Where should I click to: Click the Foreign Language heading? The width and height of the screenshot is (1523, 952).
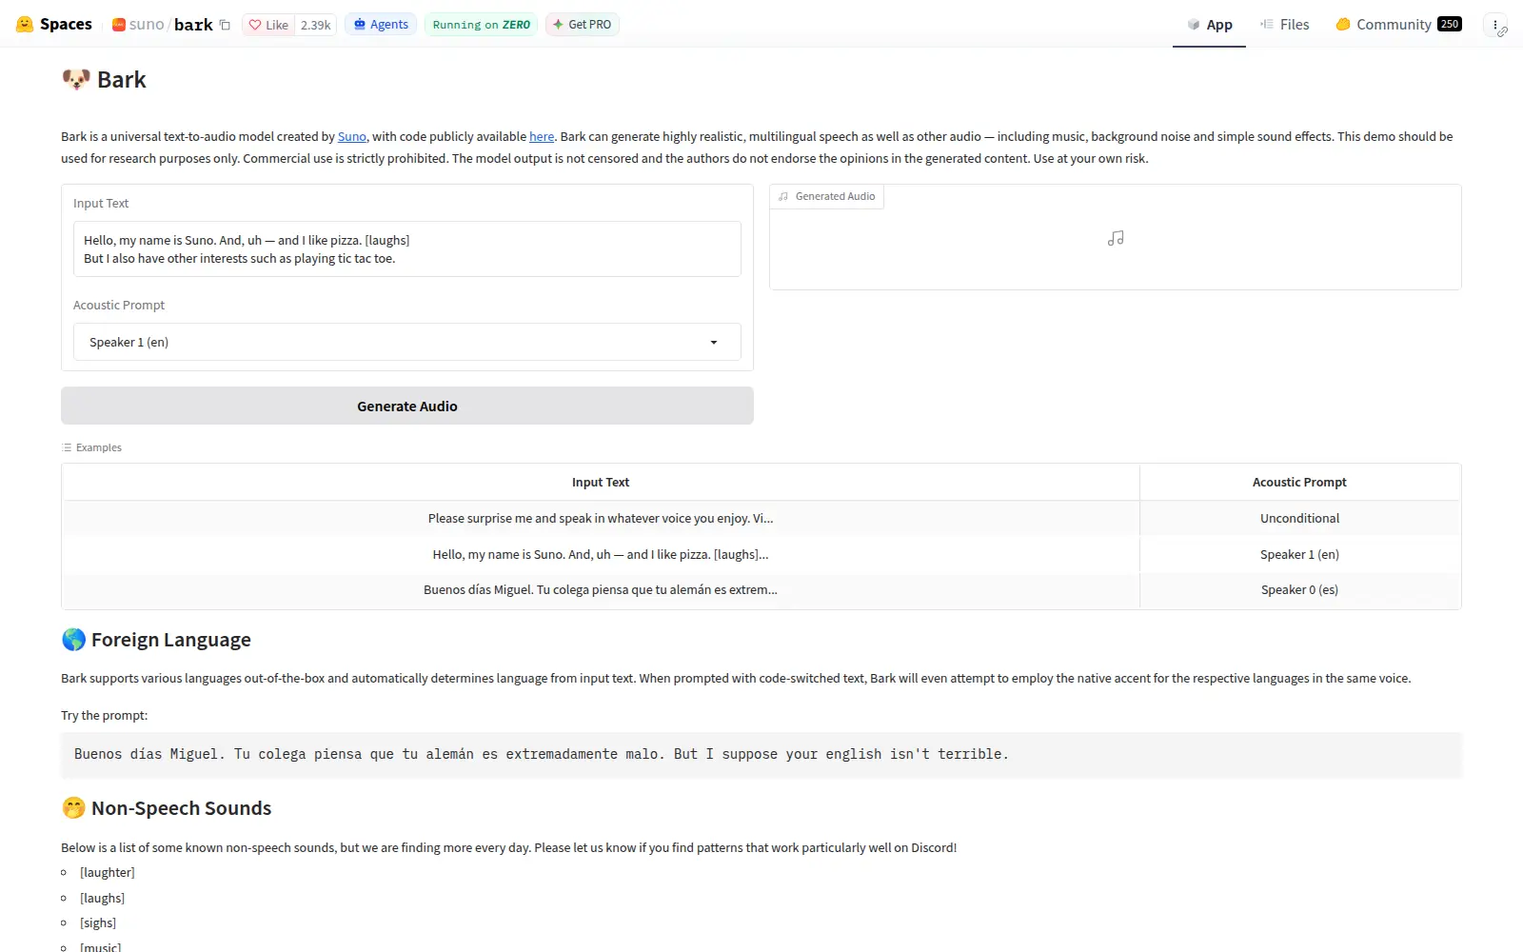coord(156,640)
